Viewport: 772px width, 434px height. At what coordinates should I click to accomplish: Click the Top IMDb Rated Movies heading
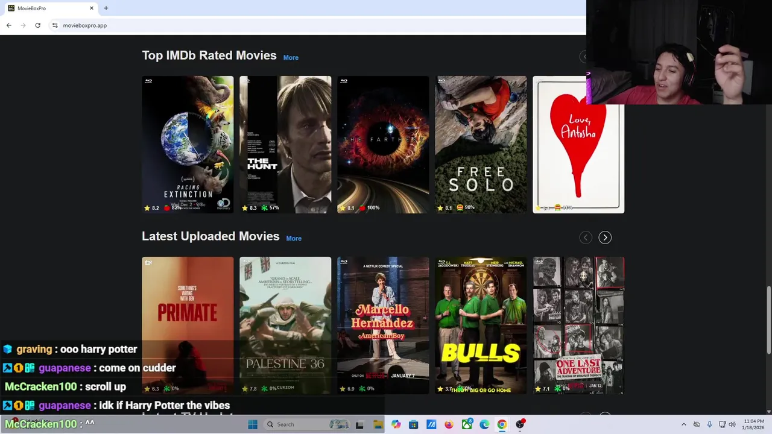[x=209, y=55]
